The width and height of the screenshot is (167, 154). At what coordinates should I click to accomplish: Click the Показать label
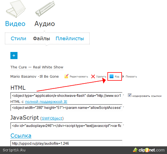[131, 77]
